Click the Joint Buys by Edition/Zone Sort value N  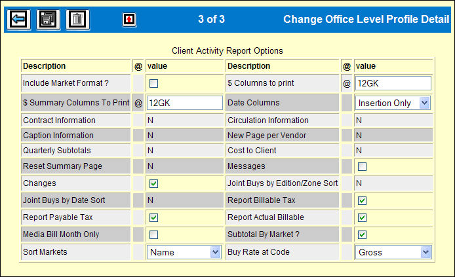359,183
